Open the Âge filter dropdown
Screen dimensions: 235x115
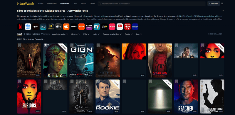(139, 34)
